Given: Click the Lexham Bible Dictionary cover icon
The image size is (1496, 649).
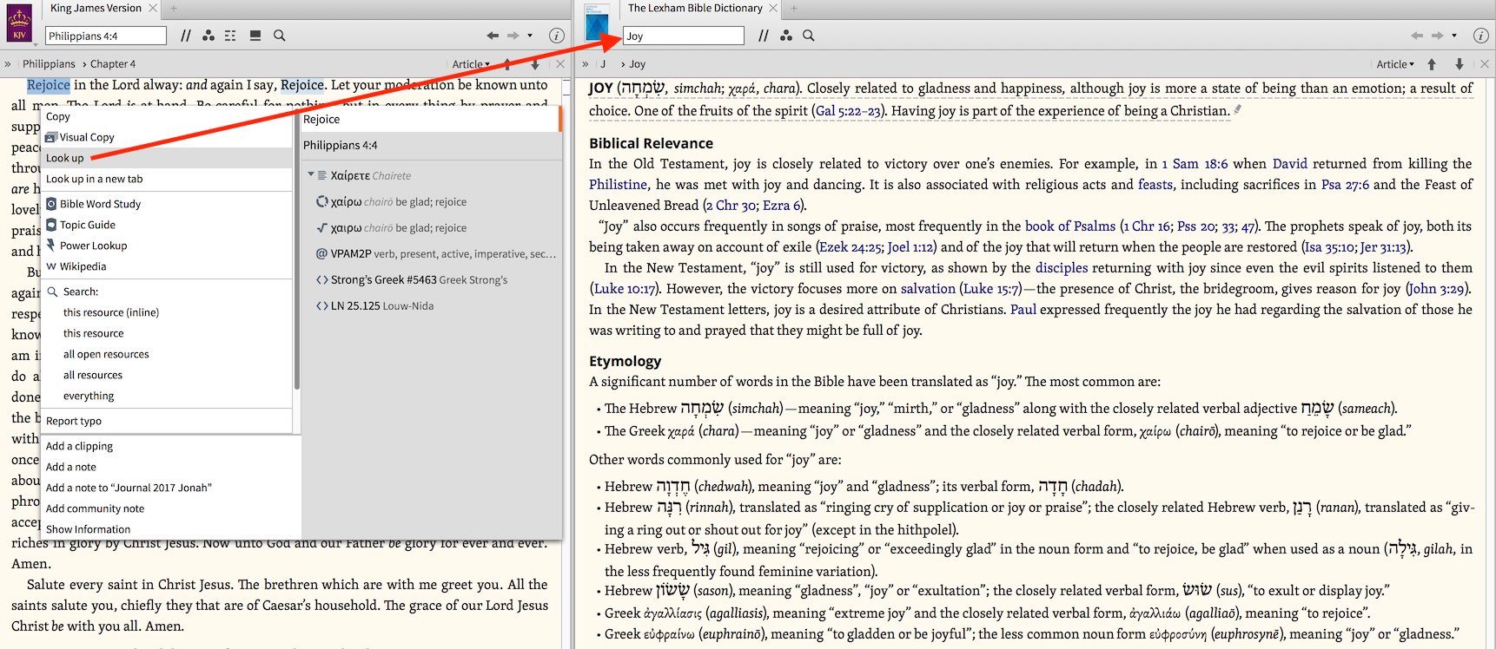Looking at the screenshot, I should (x=597, y=23).
